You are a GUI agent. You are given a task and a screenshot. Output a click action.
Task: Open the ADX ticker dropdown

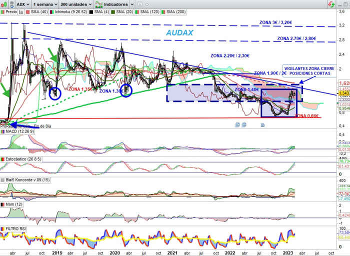(x=23, y=4)
